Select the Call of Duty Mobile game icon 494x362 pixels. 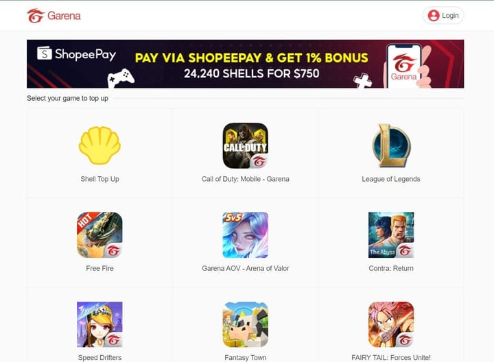[246, 145]
